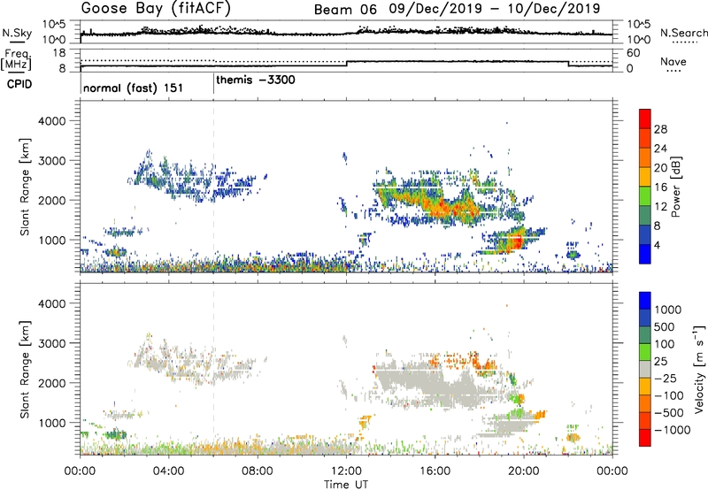Click the 500 label on velocity colorbar
This screenshot has height=490, width=708.
665,327
